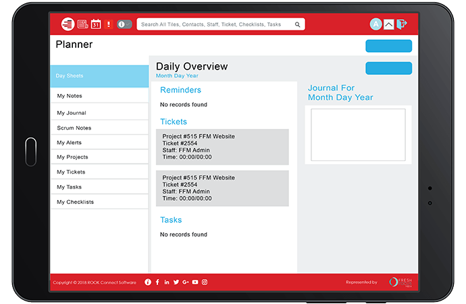Select the Day Sheets sidebar tab
The height and width of the screenshot is (304, 466).
99,76
